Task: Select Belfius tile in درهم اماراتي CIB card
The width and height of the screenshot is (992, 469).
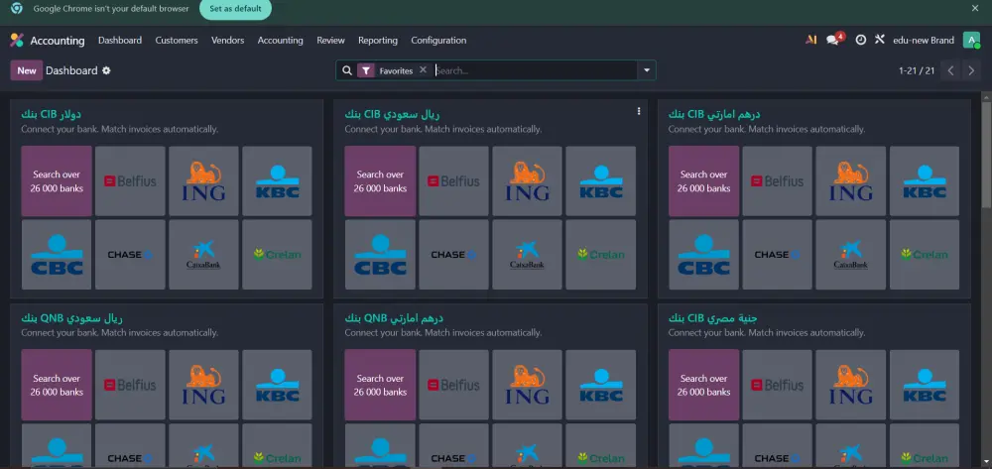Action: [778, 181]
